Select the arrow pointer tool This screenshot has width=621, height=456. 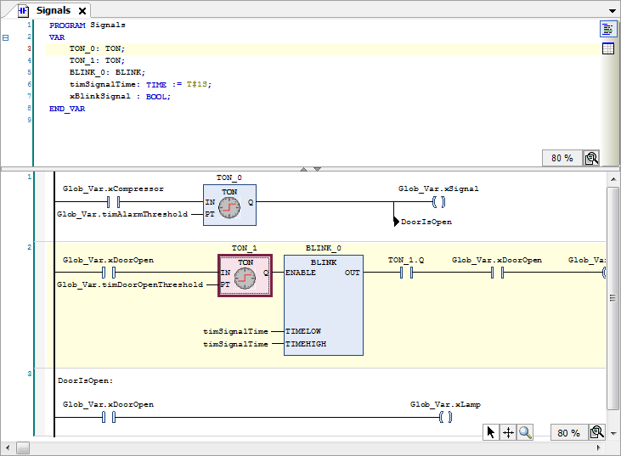click(491, 432)
